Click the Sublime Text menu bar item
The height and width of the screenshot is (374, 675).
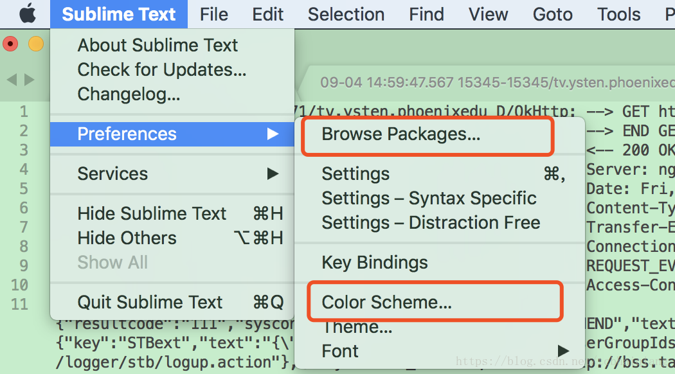point(119,14)
